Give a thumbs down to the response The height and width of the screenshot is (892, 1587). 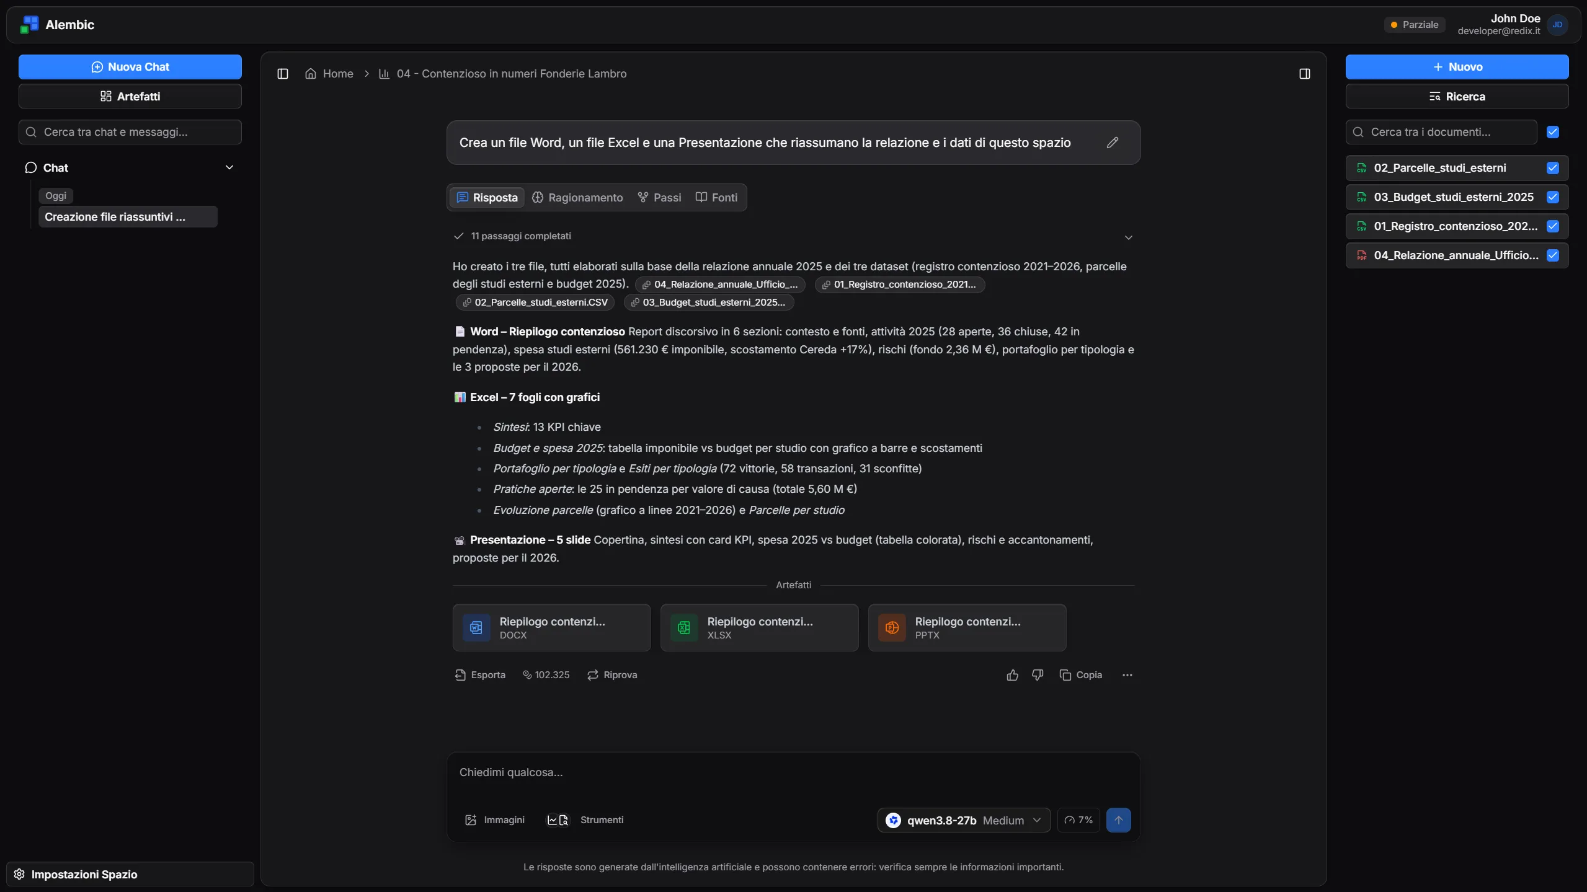(1038, 675)
